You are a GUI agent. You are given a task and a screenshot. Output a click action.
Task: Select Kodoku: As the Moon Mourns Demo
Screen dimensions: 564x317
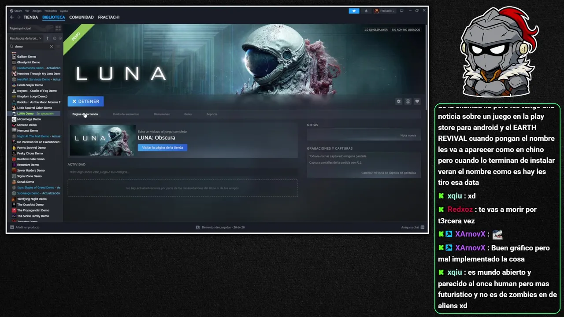[36, 102]
